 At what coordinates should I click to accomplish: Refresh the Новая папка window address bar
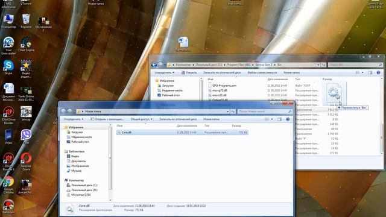point(233,112)
